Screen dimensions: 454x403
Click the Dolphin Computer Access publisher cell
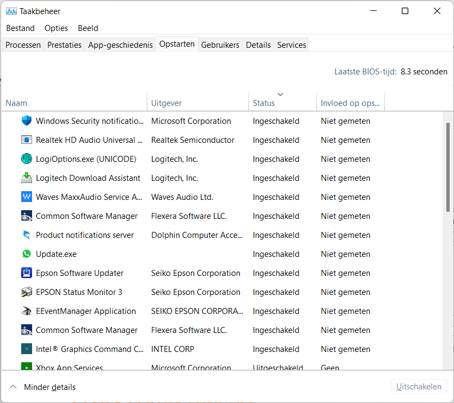point(197,235)
